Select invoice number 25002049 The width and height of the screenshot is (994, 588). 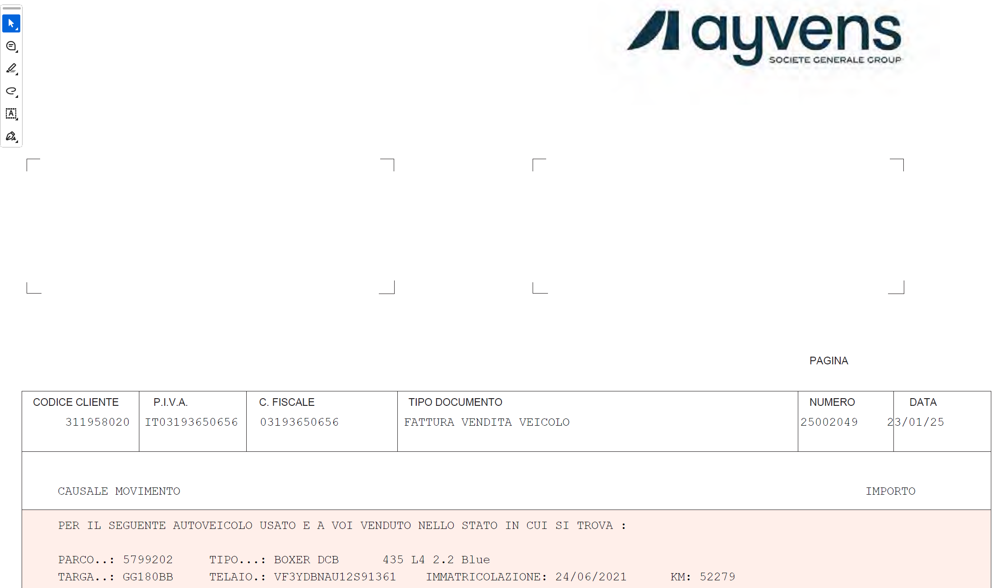(829, 422)
